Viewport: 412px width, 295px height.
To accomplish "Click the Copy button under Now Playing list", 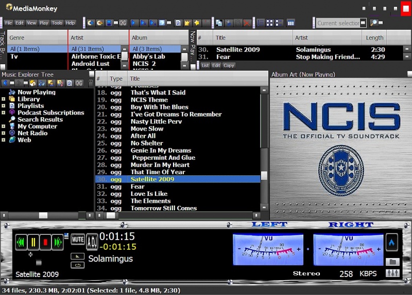I will pyautogui.click(x=229, y=66).
